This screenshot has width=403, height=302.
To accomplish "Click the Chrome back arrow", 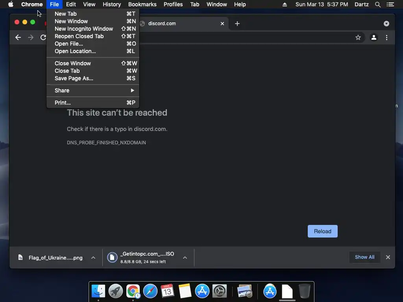I will 18,37.
